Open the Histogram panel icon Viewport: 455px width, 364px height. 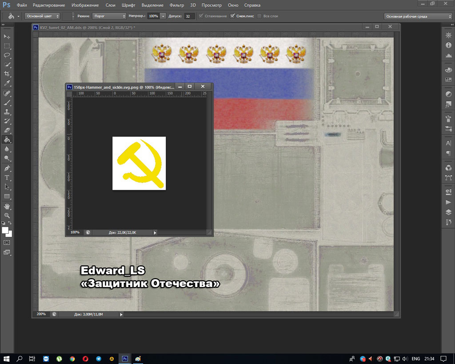tap(448, 55)
